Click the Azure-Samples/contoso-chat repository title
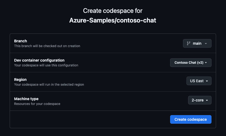 (113, 20)
